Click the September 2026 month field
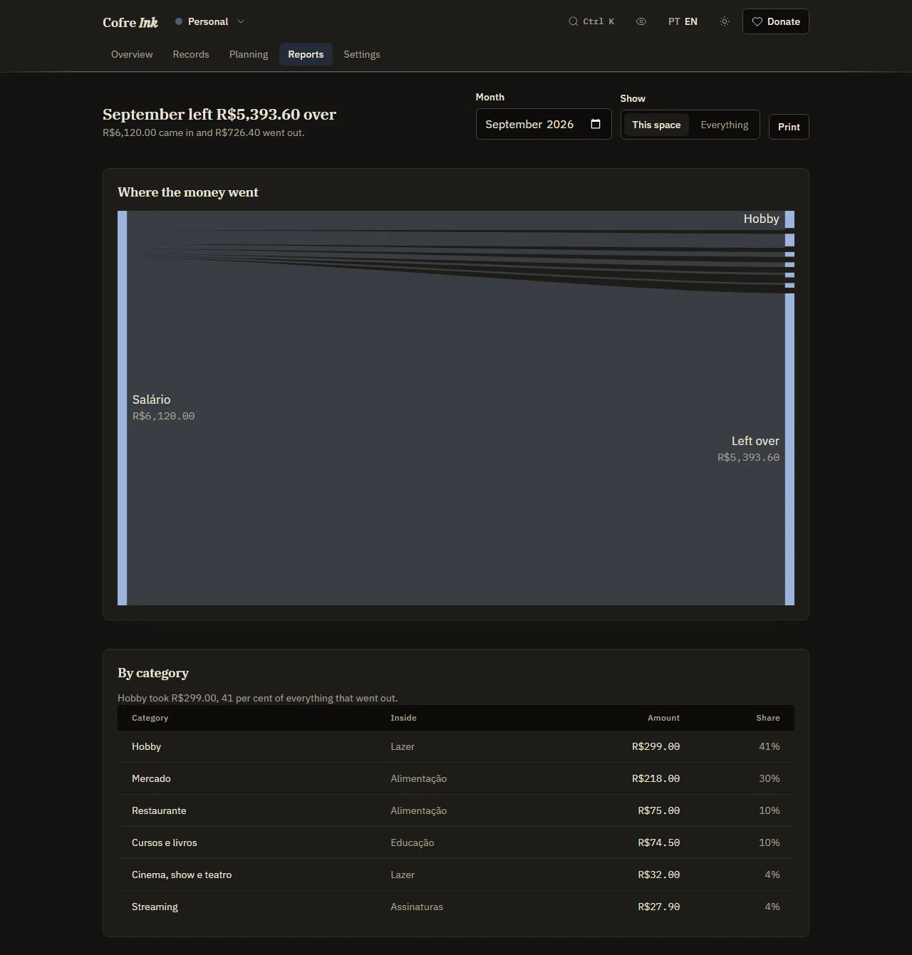Image resolution: width=912 pixels, height=955 pixels. coord(544,124)
